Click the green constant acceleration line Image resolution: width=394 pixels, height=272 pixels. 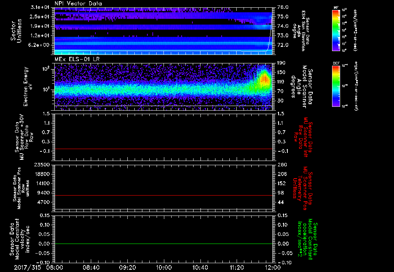tap(164, 244)
